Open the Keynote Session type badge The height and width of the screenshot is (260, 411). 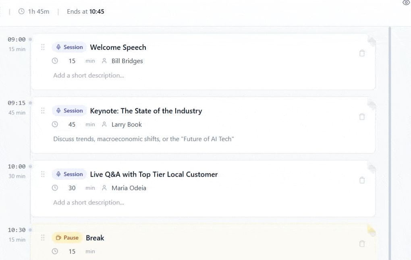(69, 111)
